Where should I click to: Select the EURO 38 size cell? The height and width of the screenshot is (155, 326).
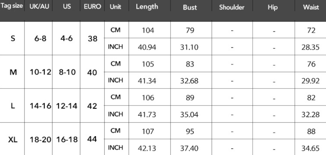point(92,39)
